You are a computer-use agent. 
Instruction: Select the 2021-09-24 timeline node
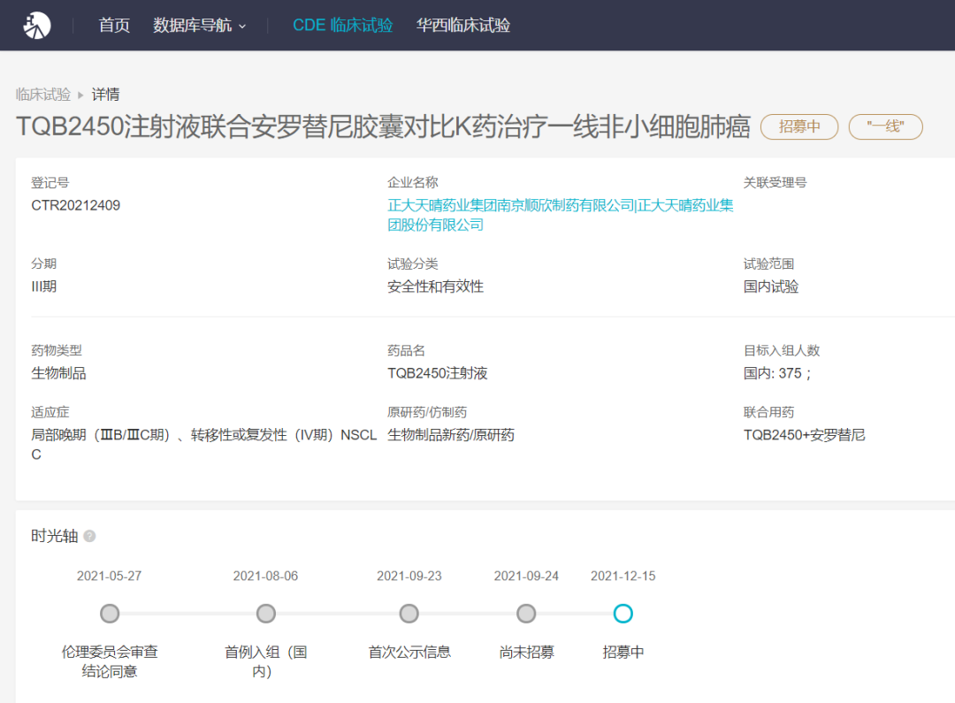(x=526, y=614)
